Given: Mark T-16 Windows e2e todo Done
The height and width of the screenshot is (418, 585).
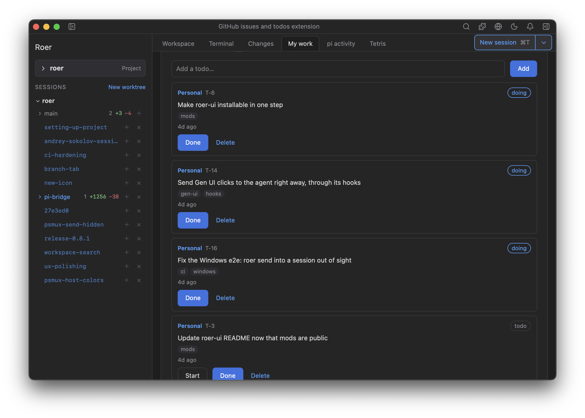Looking at the screenshot, I should (193, 298).
